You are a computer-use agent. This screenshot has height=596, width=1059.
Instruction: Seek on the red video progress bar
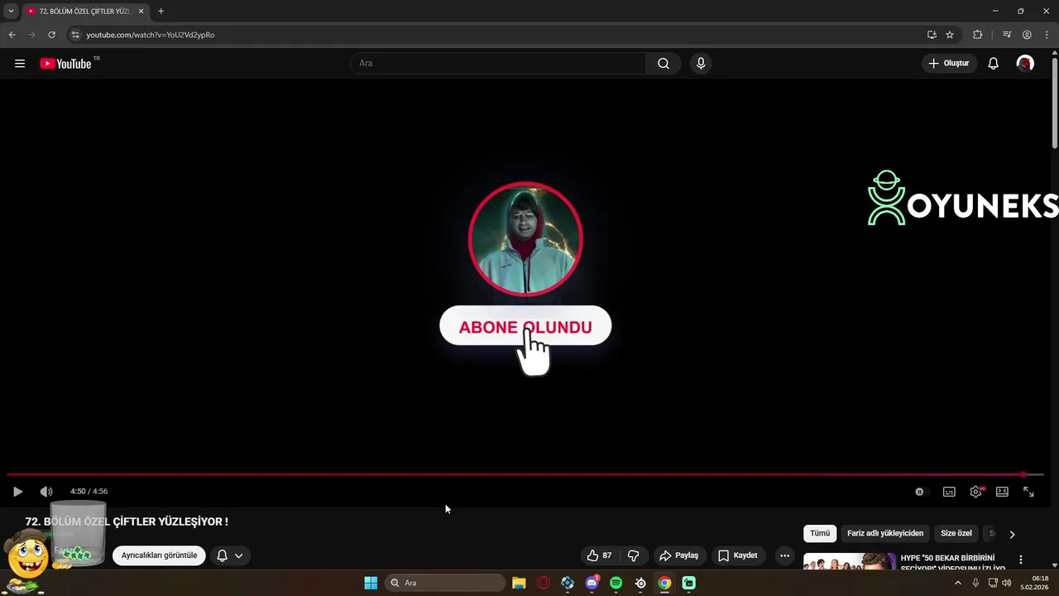point(525,474)
